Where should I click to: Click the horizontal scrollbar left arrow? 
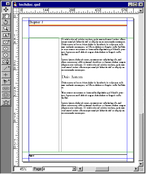coord(80,169)
